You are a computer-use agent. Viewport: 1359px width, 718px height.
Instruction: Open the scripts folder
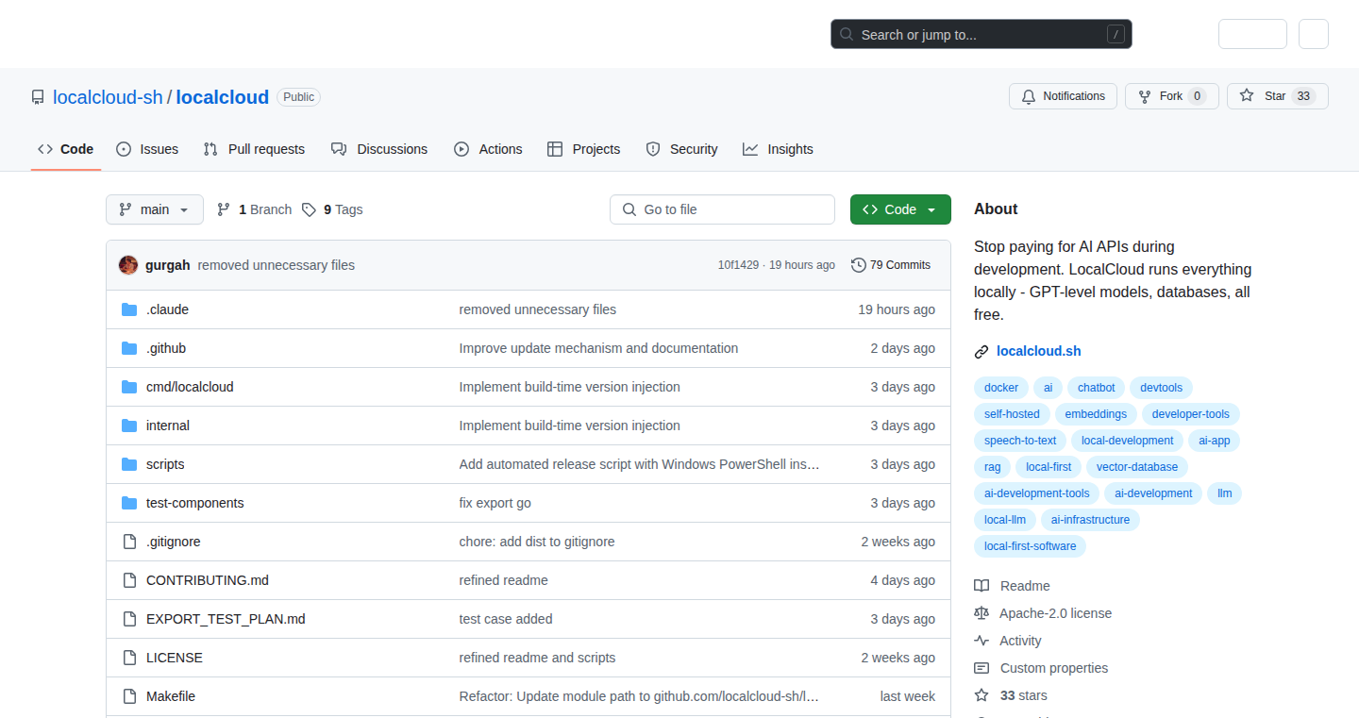pyautogui.click(x=165, y=464)
